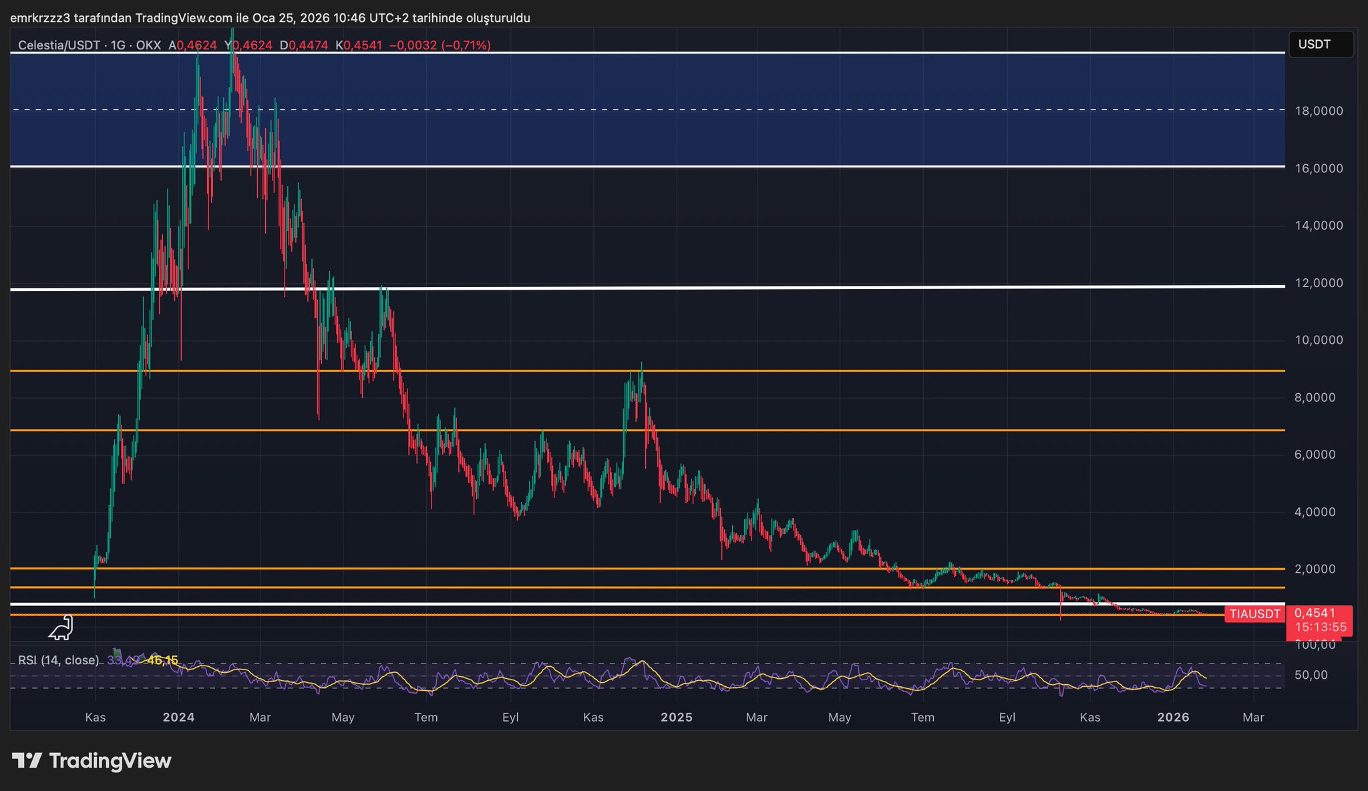
Task: Click the OKX exchange label
Action: click(148, 45)
